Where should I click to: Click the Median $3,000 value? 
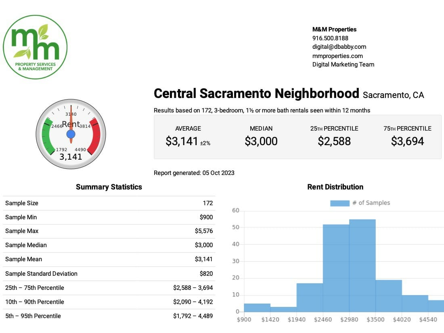tap(261, 141)
